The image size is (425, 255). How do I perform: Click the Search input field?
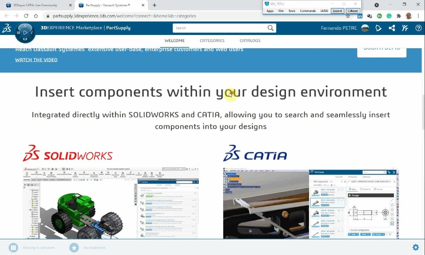220,28
